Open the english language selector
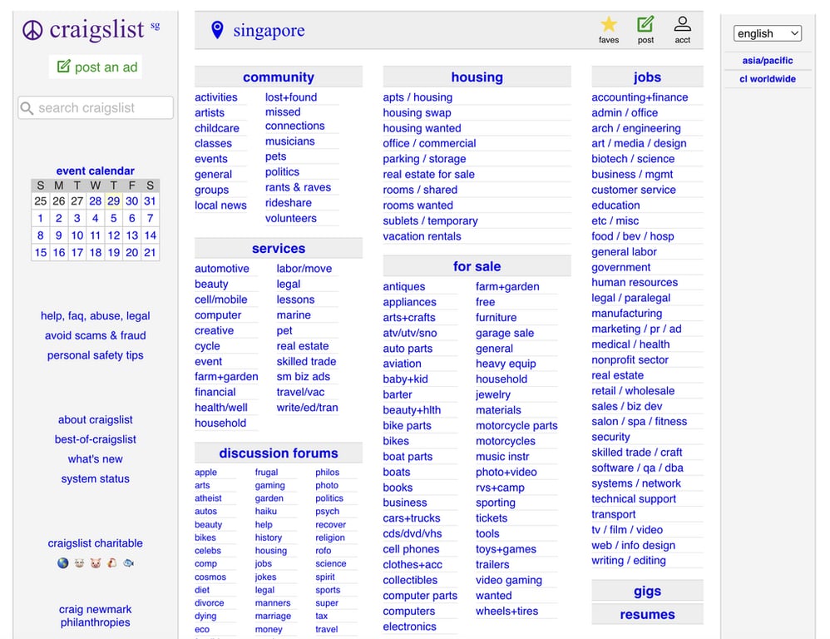Image resolution: width=830 pixels, height=639 pixels. [766, 33]
